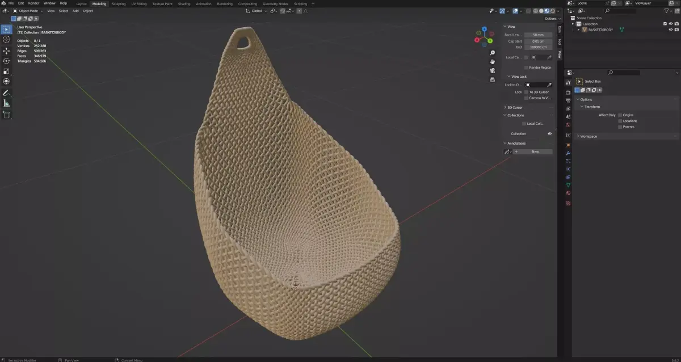
Task: Click the blue Z axis on navigation gizmo
Action: tap(484, 28)
